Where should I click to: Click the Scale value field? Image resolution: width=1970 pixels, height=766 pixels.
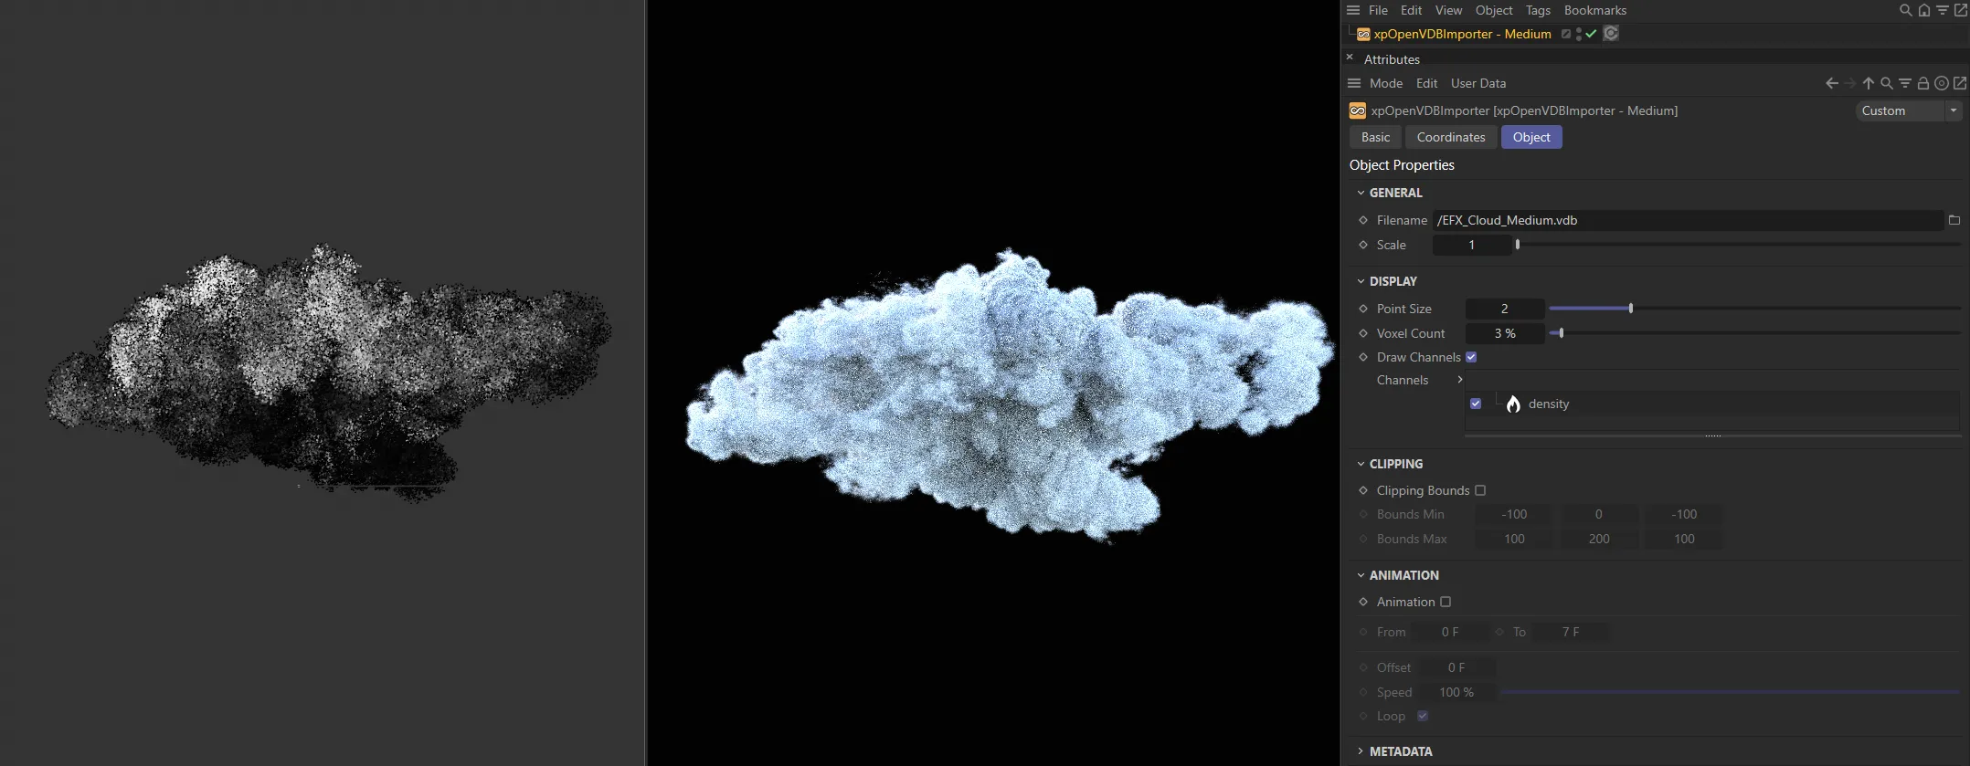[x=1471, y=245]
